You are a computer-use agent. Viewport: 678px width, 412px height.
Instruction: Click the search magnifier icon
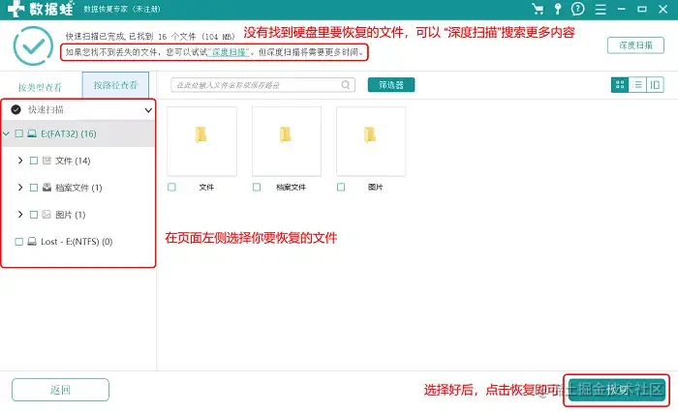(346, 85)
